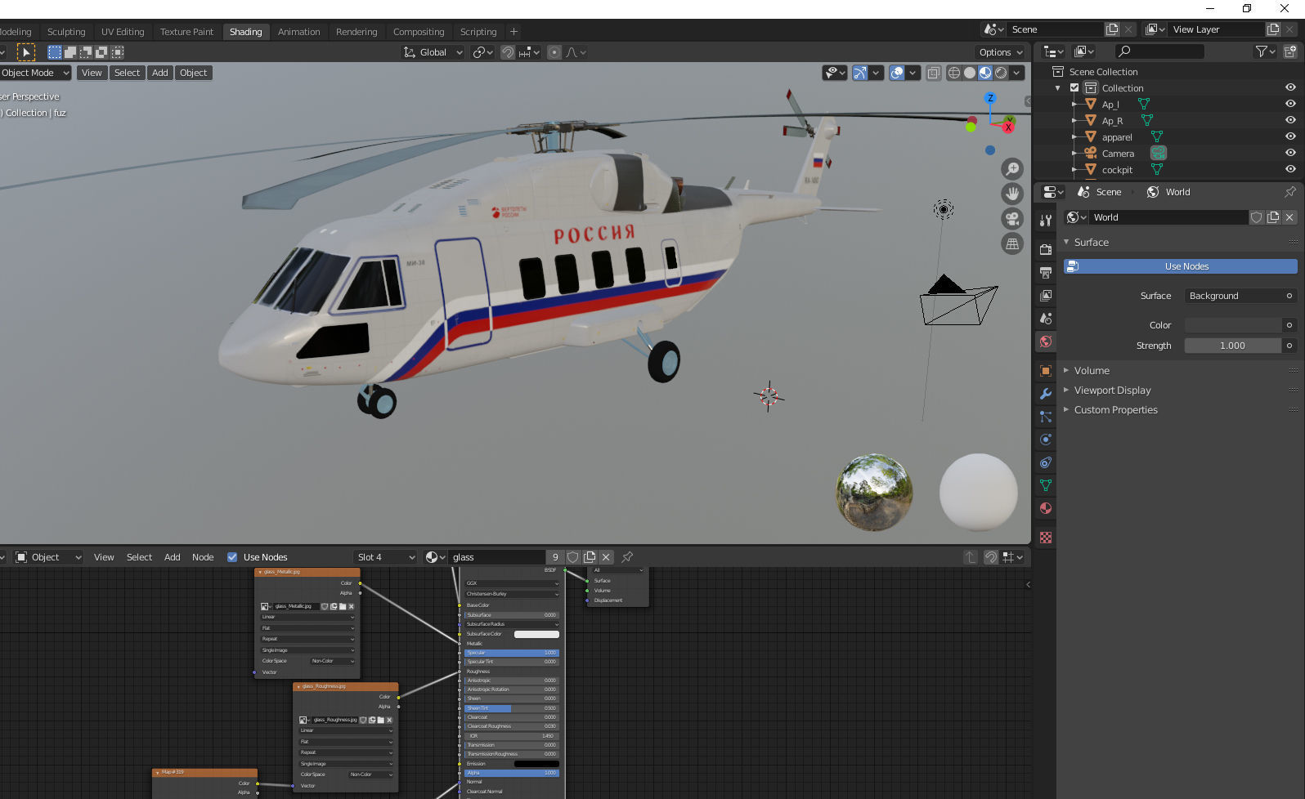
Task: Switch to the UV Editing workspace tab
Action: (x=123, y=32)
